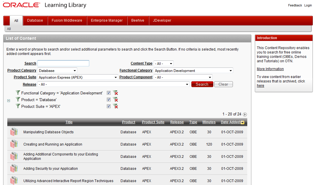Click the next page arrow after 1-20 of 24
Image resolution: width=316 pixels, height=185 pixels.
[245, 115]
